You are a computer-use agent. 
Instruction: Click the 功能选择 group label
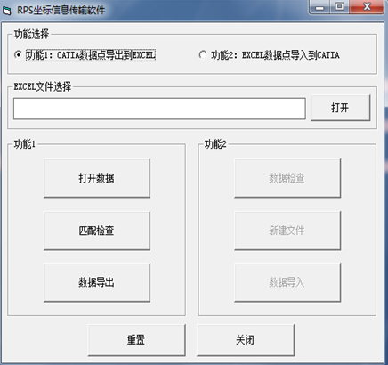(31, 35)
